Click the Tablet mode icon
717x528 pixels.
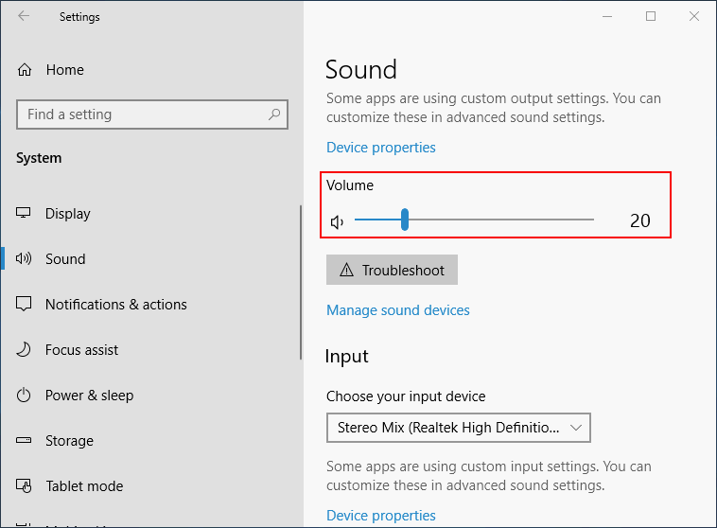pos(24,485)
